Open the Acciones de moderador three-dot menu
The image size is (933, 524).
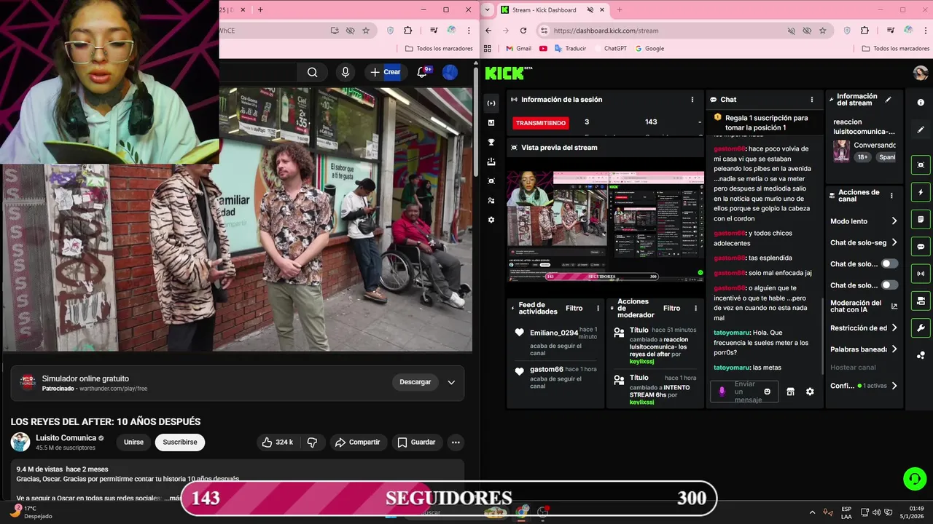[695, 308]
